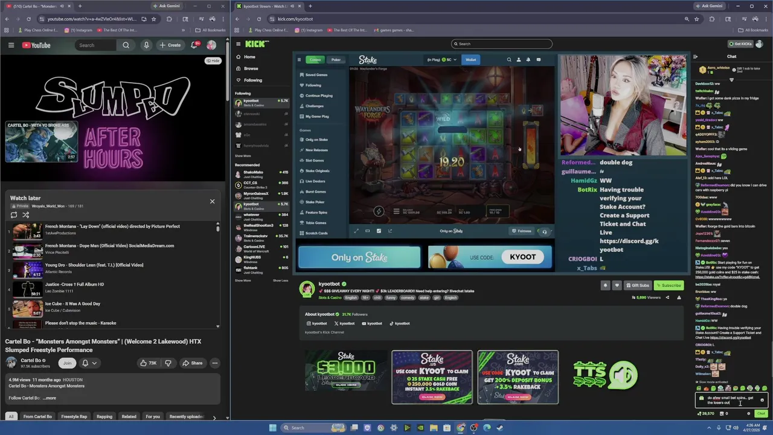This screenshot has height=435, width=773.
Task: Open TTS speaker banner
Action: point(605,375)
